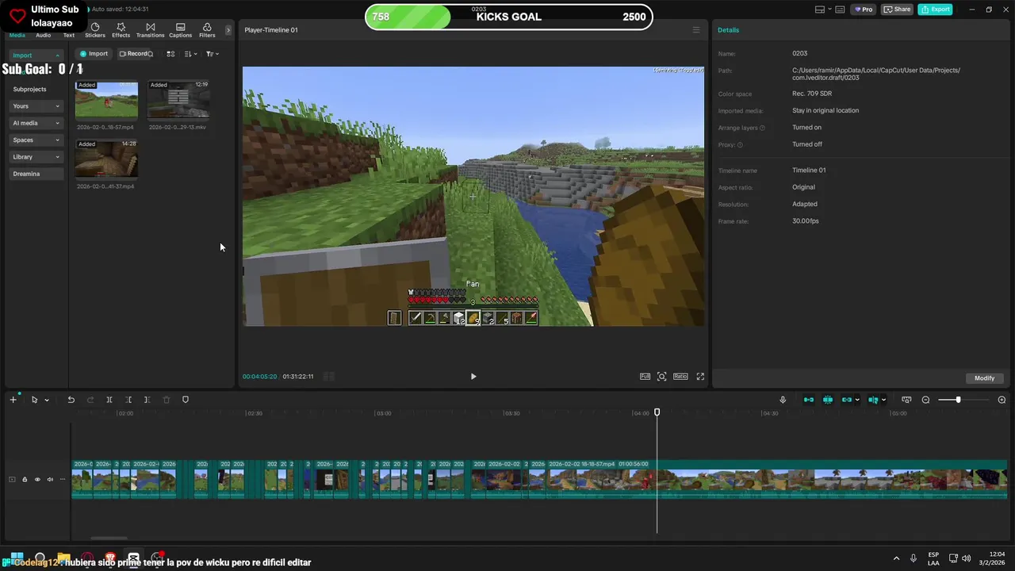Toggle the preview axis option
The height and width of the screenshot is (571, 1015).
click(x=872, y=400)
